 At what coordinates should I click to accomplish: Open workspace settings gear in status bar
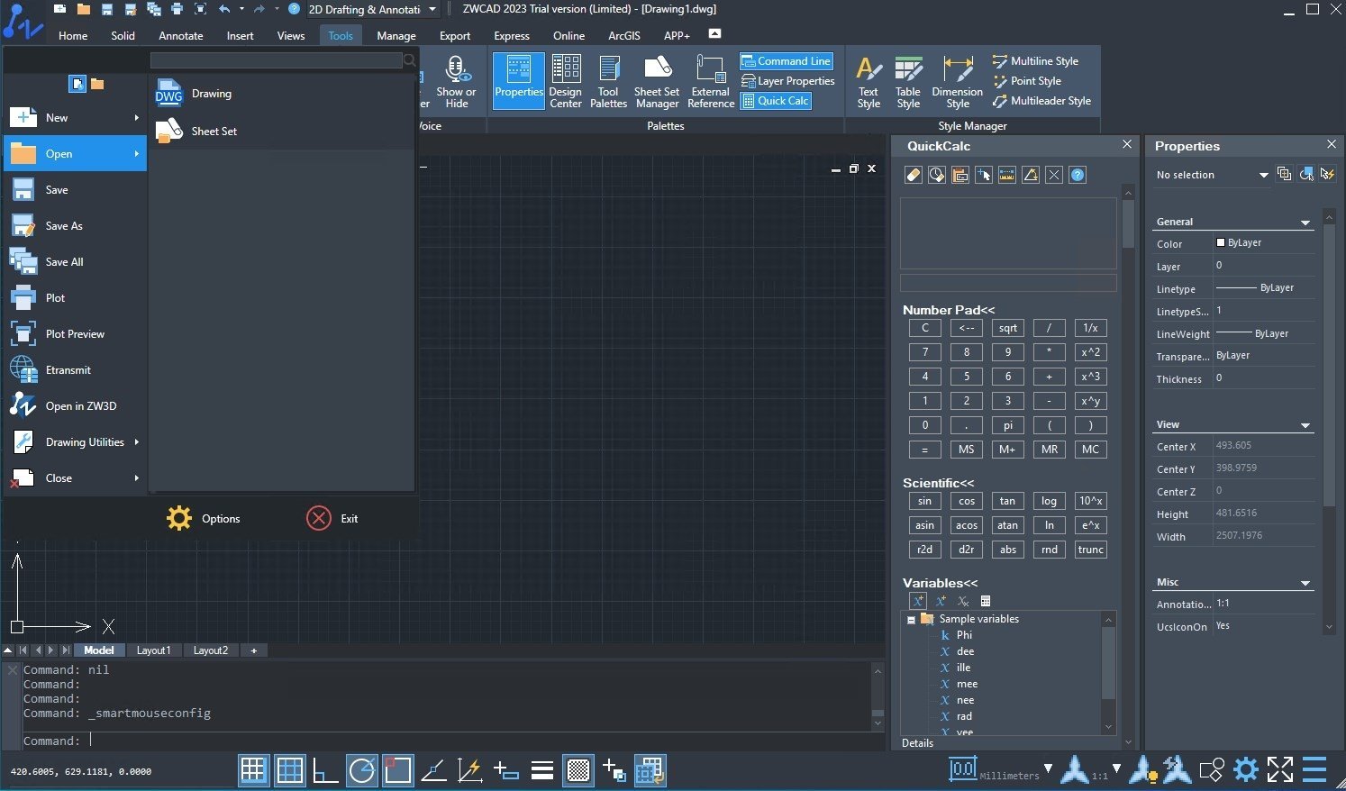pos(1246,769)
